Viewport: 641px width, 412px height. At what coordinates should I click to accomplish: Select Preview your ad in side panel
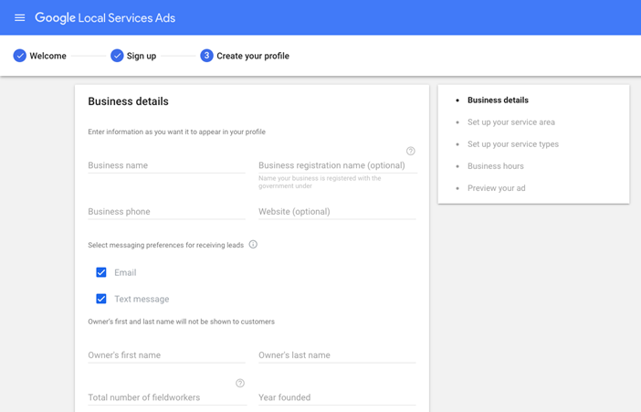click(x=496, y=188)
